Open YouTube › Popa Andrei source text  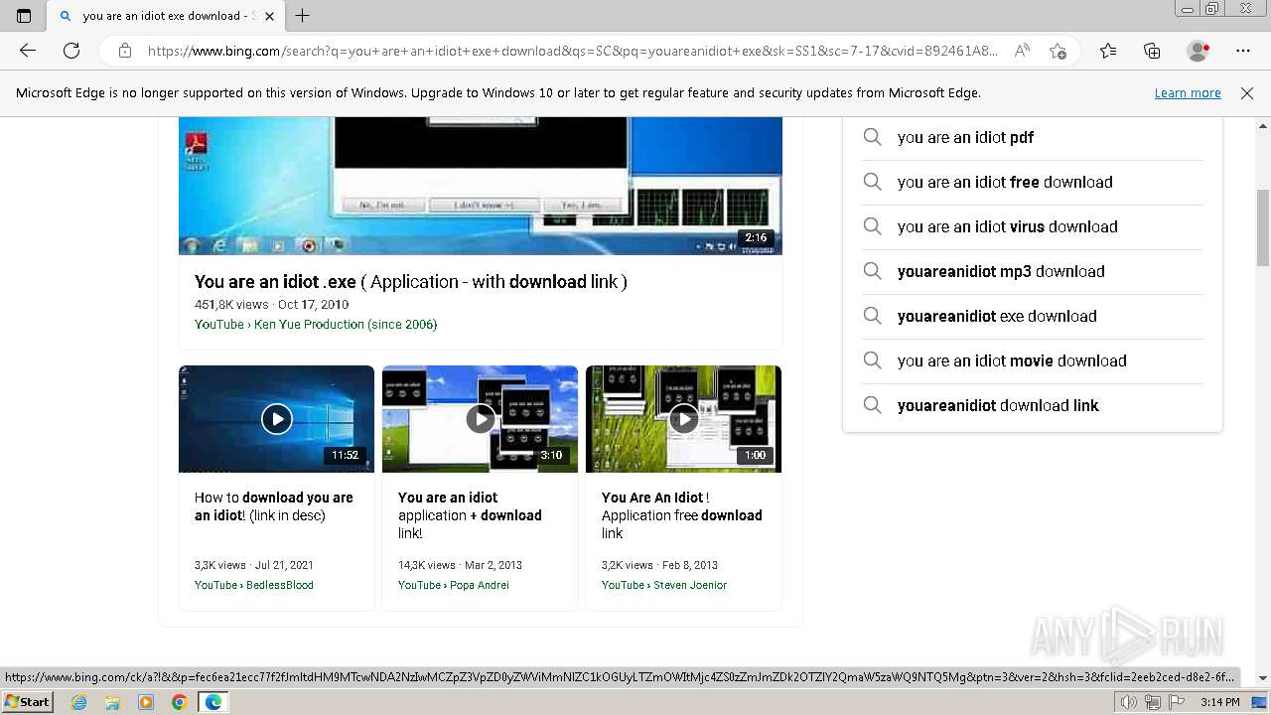point(454,585)
